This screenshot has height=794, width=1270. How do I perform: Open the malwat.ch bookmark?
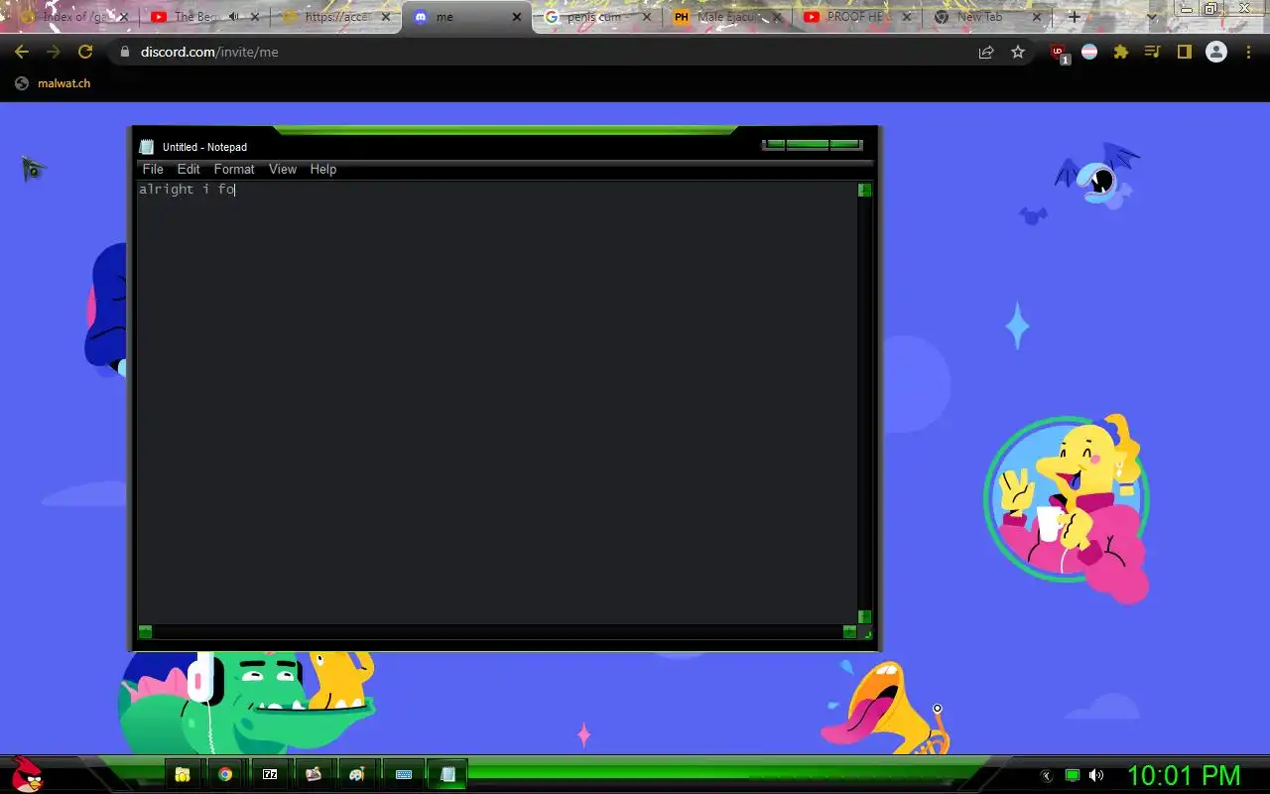click(54, 83)
